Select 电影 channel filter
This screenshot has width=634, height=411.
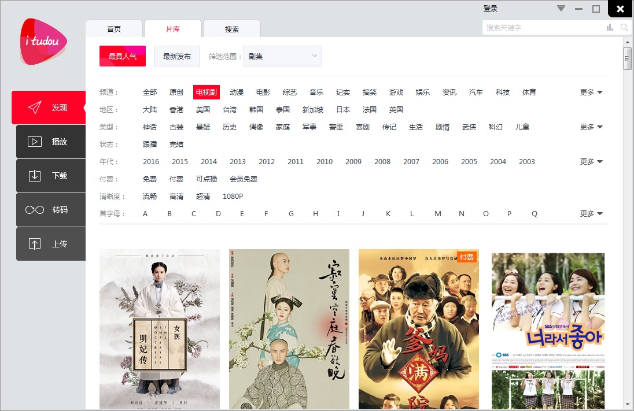click(x=263, y=92)
